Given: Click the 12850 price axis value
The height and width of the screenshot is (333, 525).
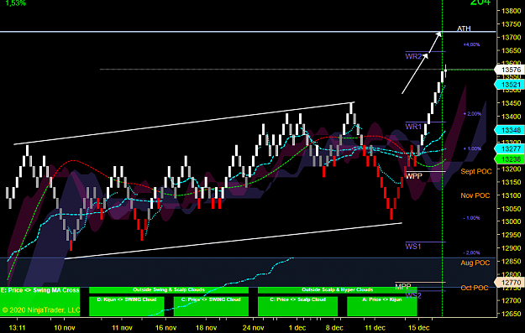Looking at the screenshot, I should pos(511,261).
